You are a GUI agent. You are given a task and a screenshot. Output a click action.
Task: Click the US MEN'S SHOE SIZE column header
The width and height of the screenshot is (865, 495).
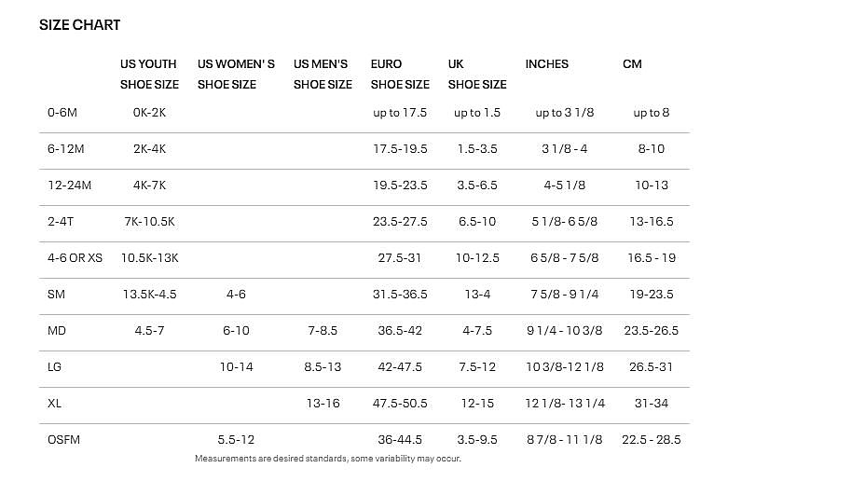click(323, 75)
